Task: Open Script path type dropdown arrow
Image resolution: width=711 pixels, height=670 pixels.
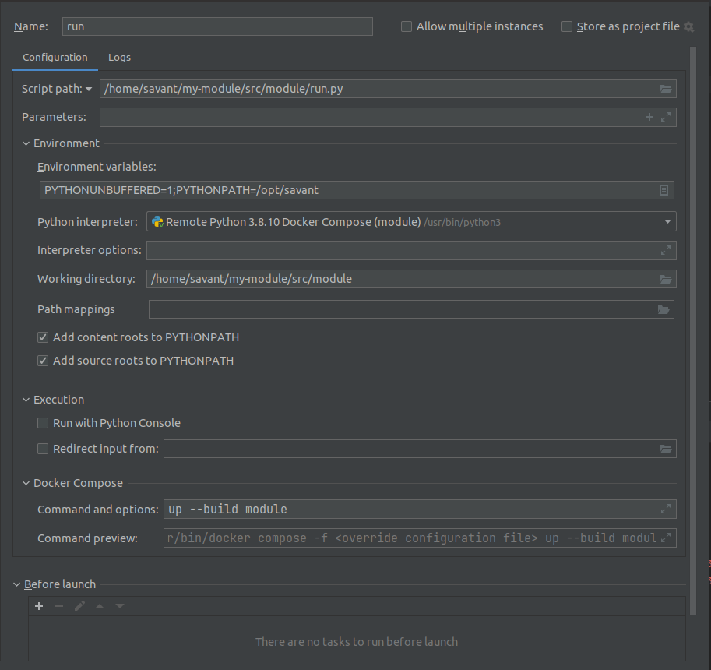Action: (x=89, y=90)
